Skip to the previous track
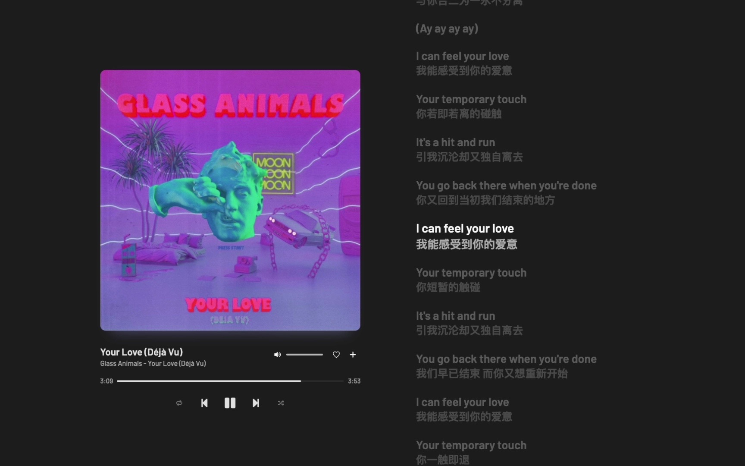The width and height of the screenshot is (745, 466). coord(204,403)
